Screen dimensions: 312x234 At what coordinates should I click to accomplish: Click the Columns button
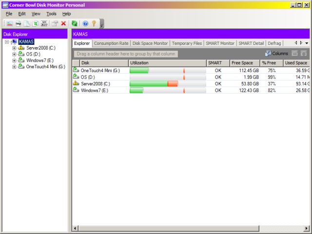coord(276,53)
